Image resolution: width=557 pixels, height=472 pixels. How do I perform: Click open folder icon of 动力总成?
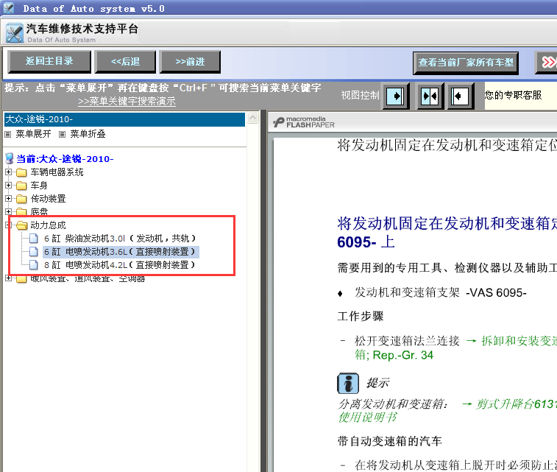pos(21,225)
